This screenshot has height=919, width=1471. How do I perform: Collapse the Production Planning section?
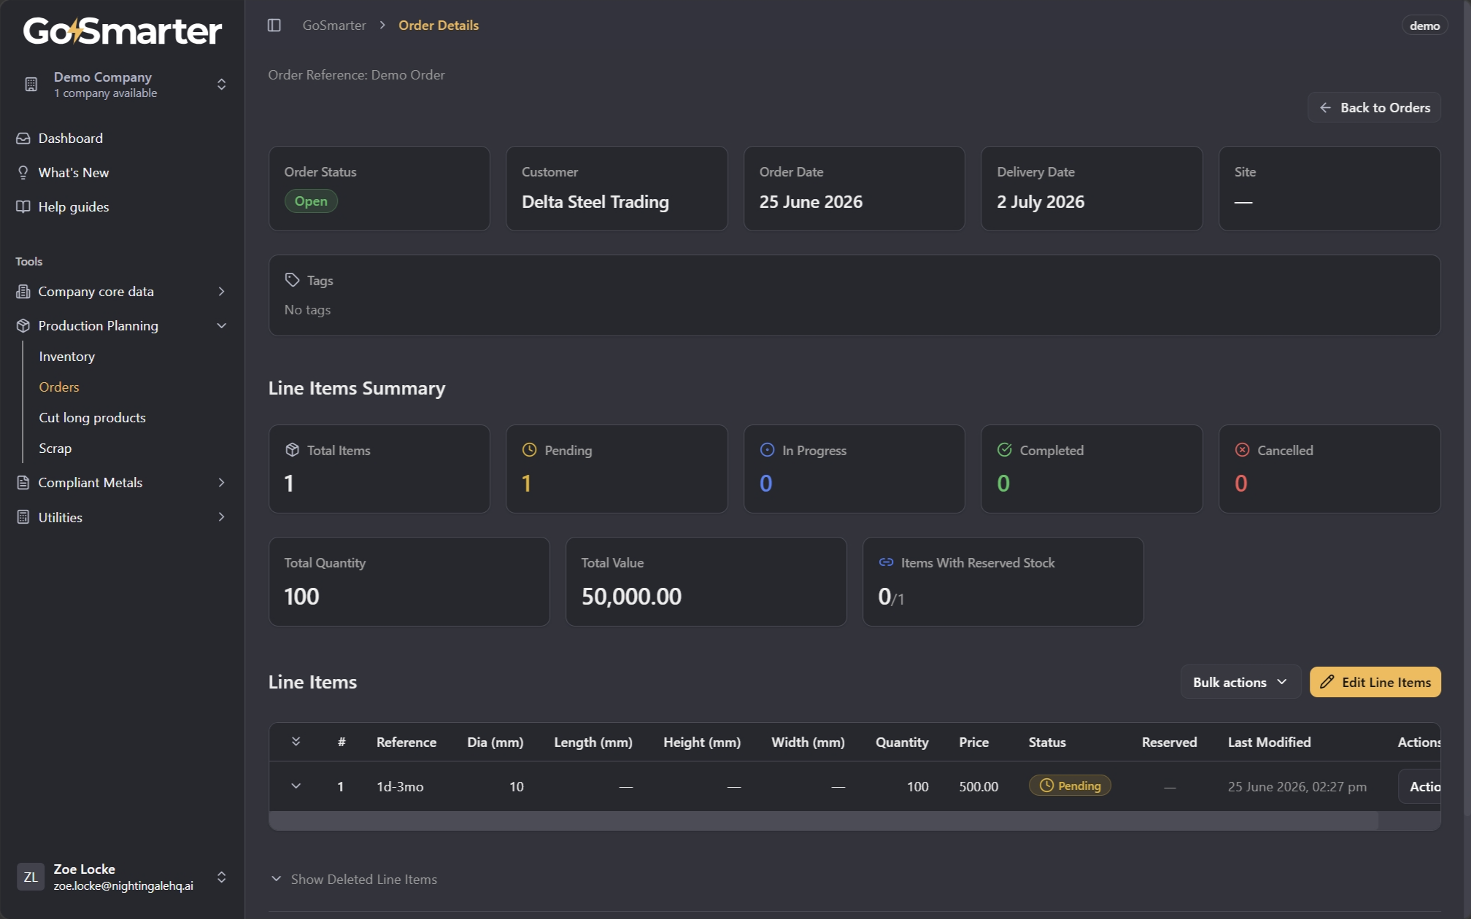tap(222, 326)
